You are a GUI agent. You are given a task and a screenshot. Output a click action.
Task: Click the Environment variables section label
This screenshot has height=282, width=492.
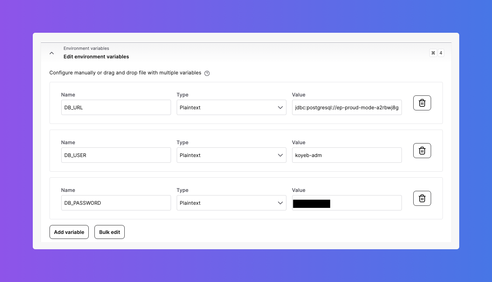coord(86,48)
